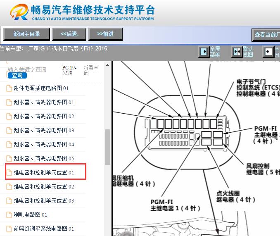The width and height of the screenshot is (280, 236).
Task: Open 前照灯调平系统电路图 01
Action: tap(44, 229)
